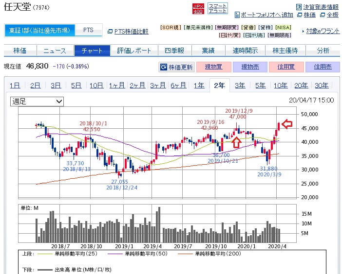This screenshot has width=342, height=274.
Task: Click the 日計り買 tag
Action: tap(229, 35)
